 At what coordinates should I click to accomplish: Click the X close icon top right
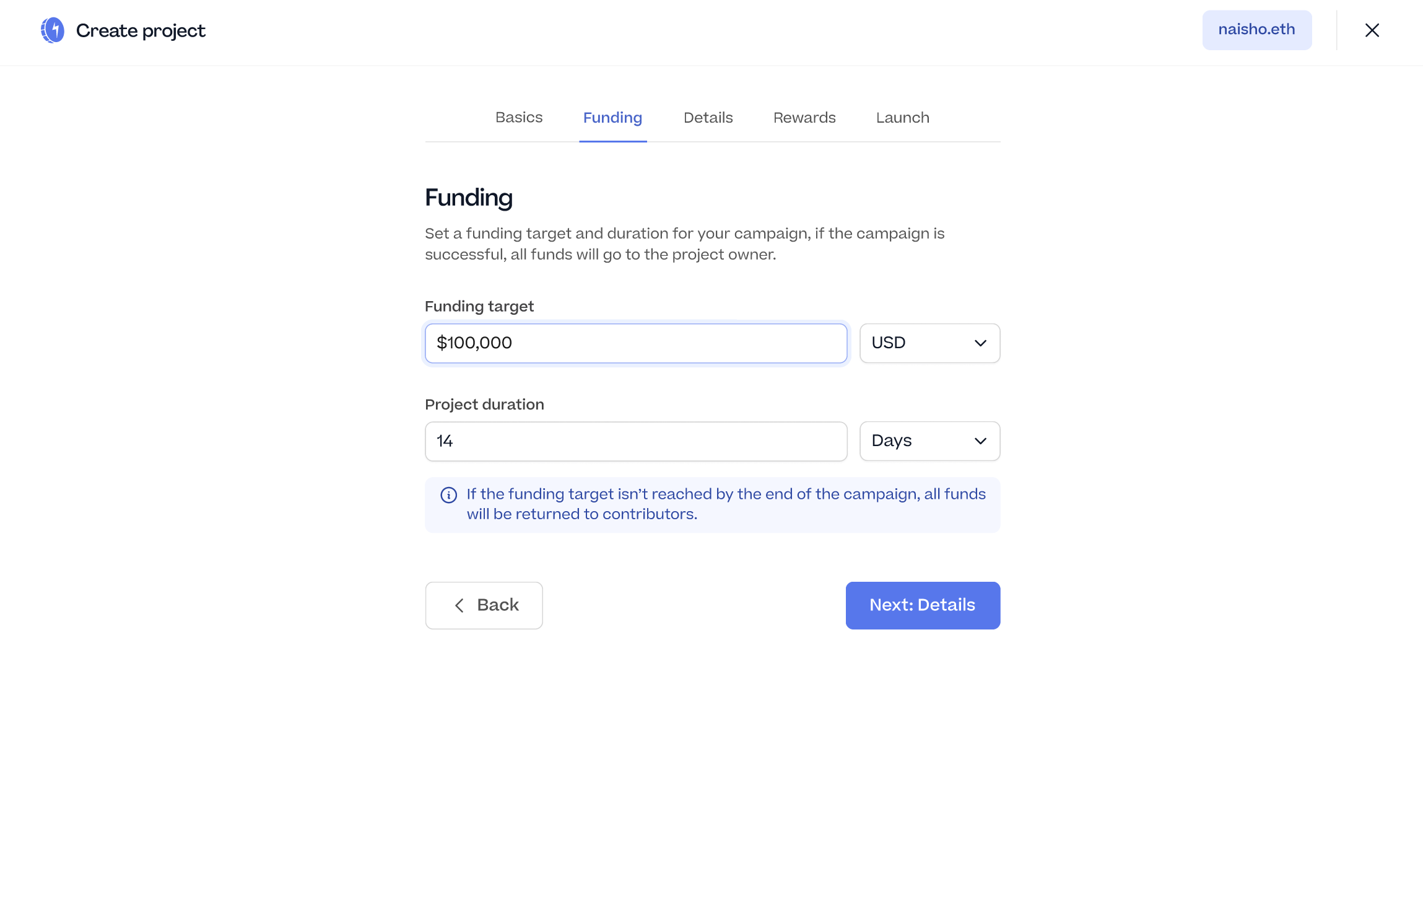point(1372,30)
